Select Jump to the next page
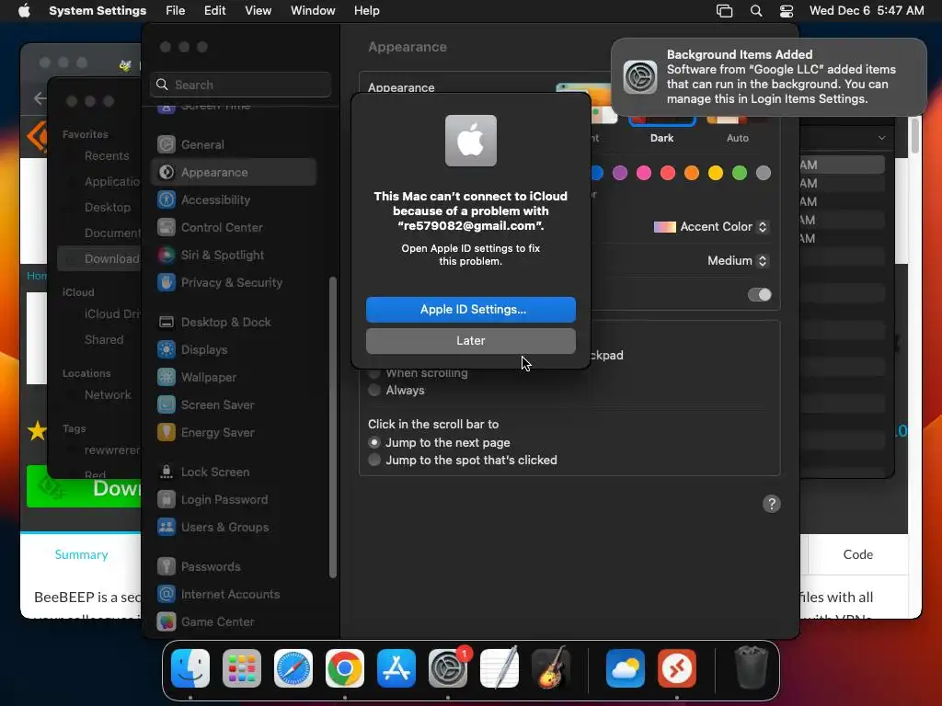942x706 pixels. [374, 442]
